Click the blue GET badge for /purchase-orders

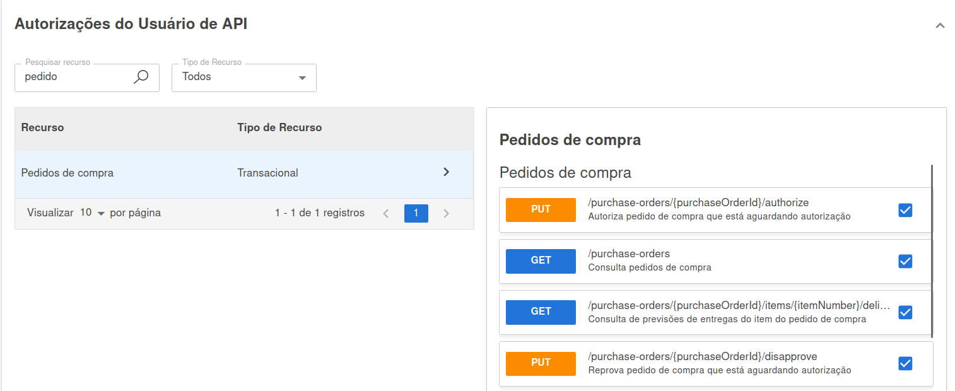coord(540,260)
